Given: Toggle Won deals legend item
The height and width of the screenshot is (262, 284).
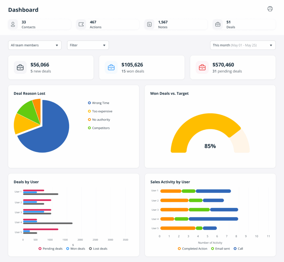Looking at the screenshot, I should (x=75, y=249).
